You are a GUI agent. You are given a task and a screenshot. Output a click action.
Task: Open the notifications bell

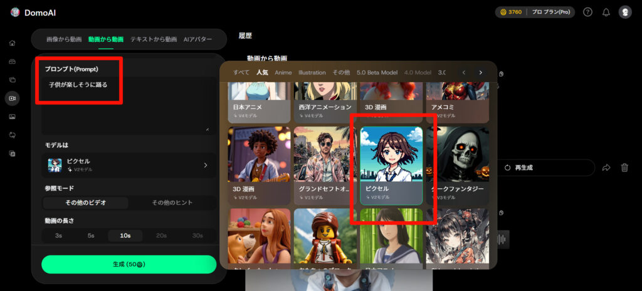point(606,13)
